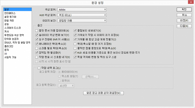195x108 pixels.
Task: Go to 플러그인 preferences
Action: tap(9, 46)
